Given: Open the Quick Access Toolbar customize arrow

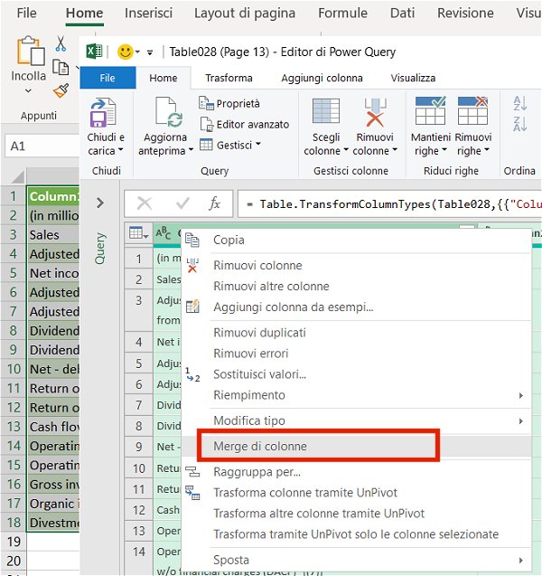Looking at the screenshot, I should tap(150, 52).
